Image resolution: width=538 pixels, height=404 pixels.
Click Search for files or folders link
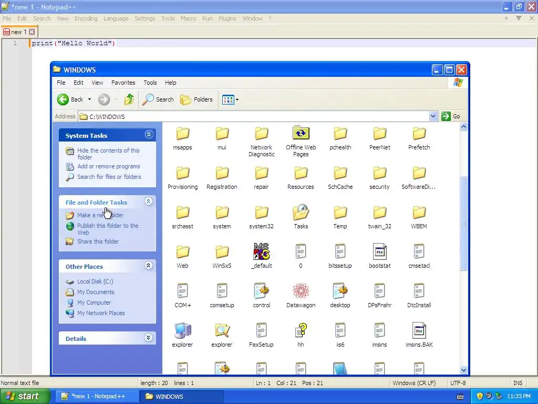[x=109, y=177]
